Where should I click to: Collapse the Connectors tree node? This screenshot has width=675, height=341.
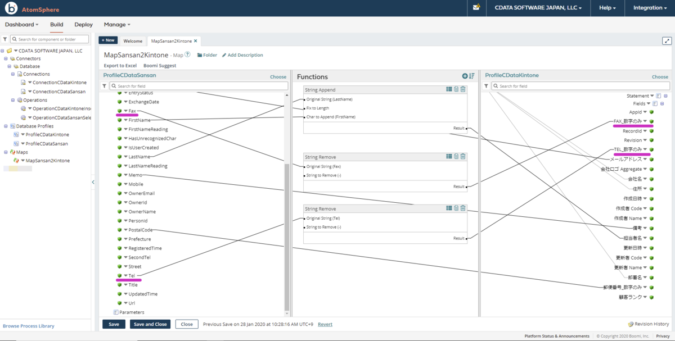(5, 58)
